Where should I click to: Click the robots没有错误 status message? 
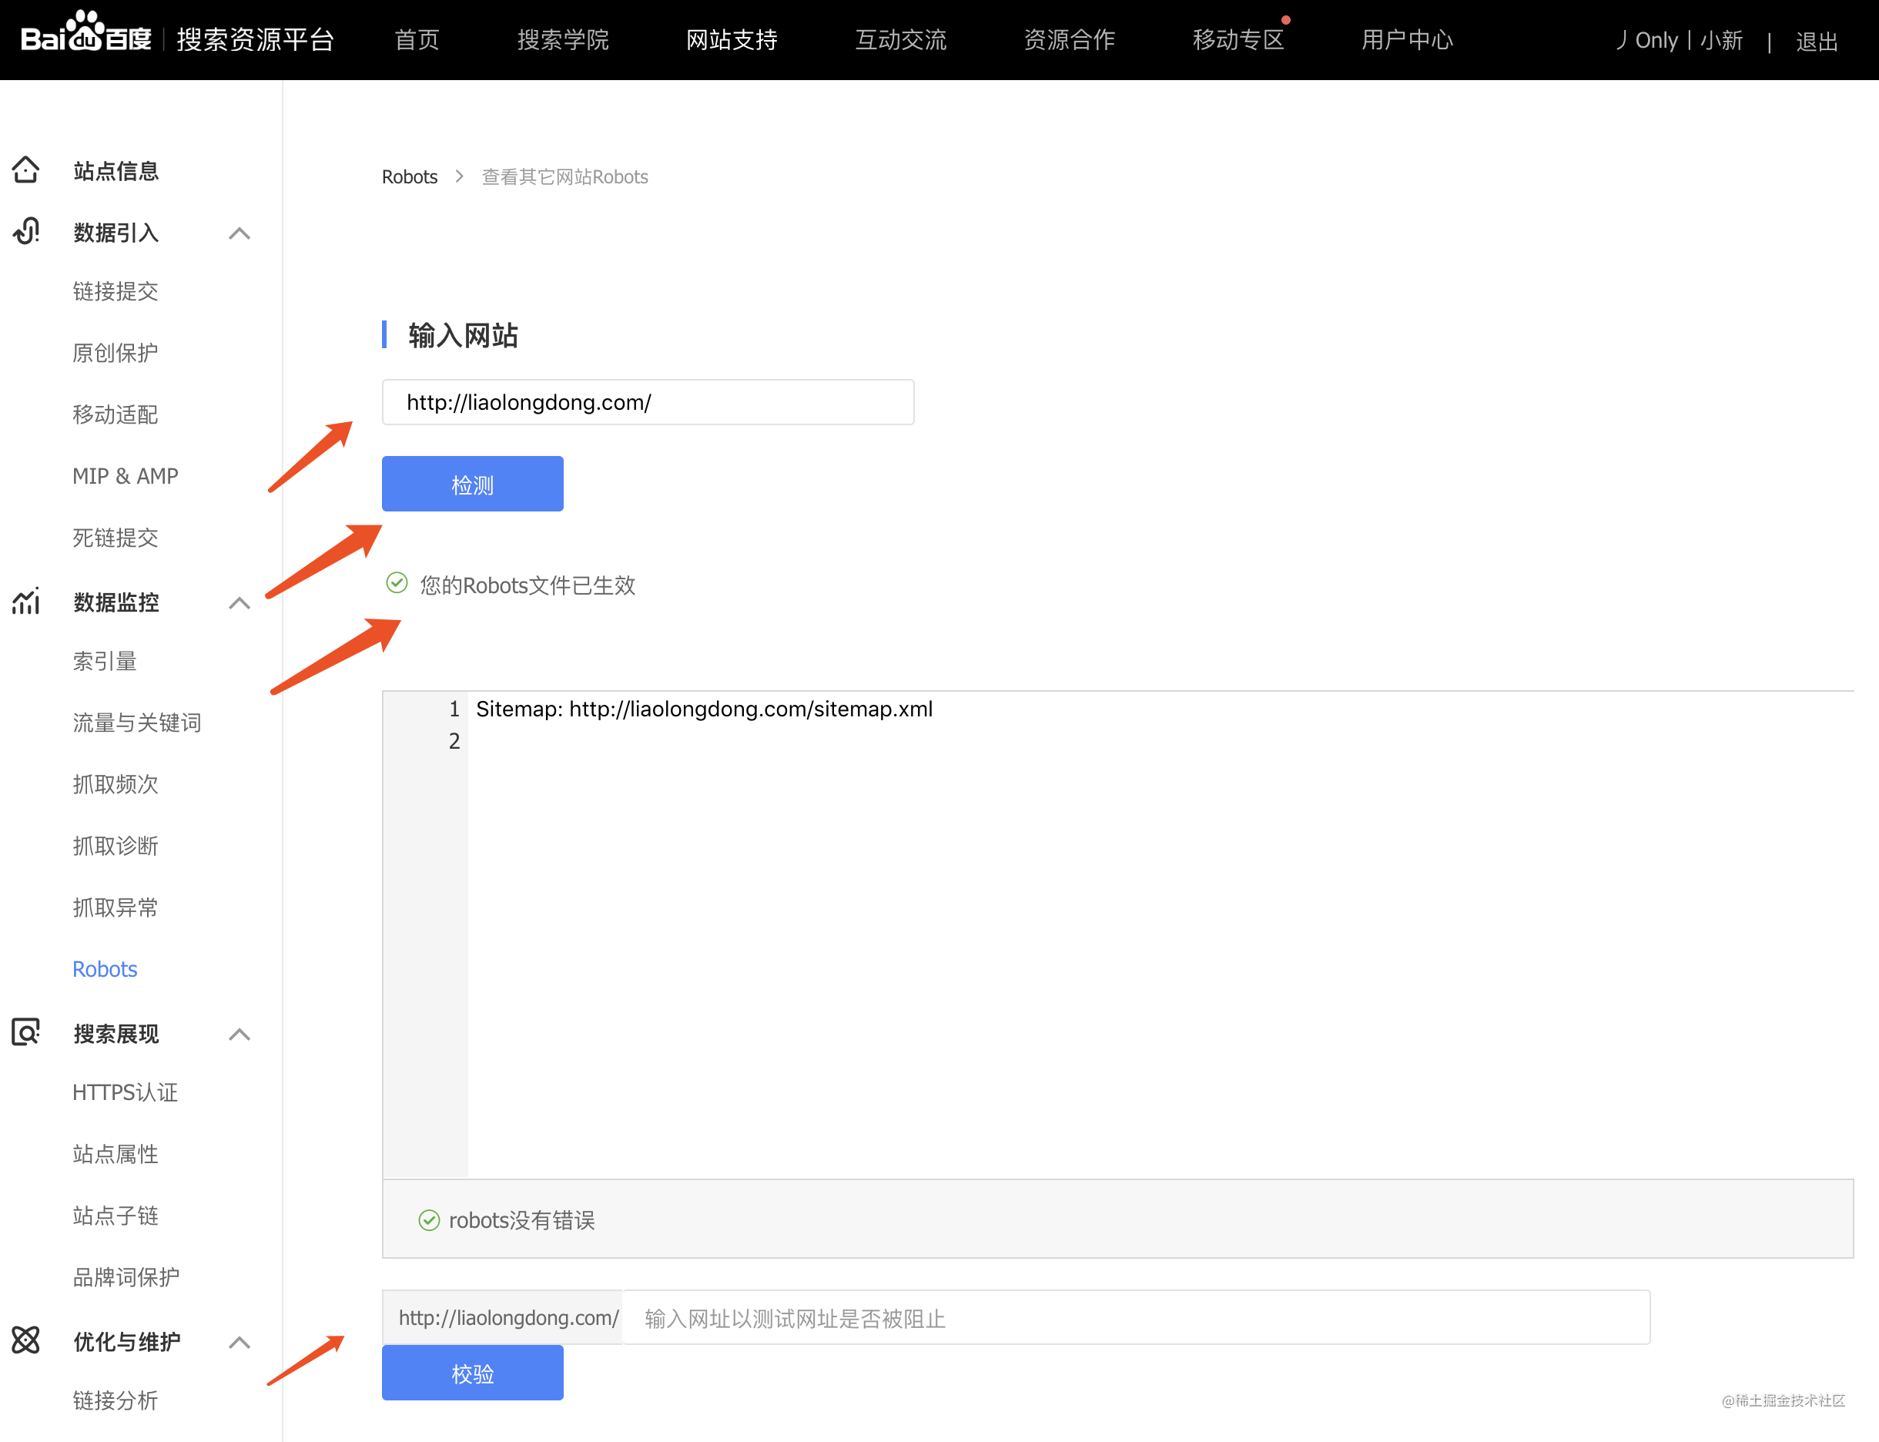click(x=521, y=1219)
